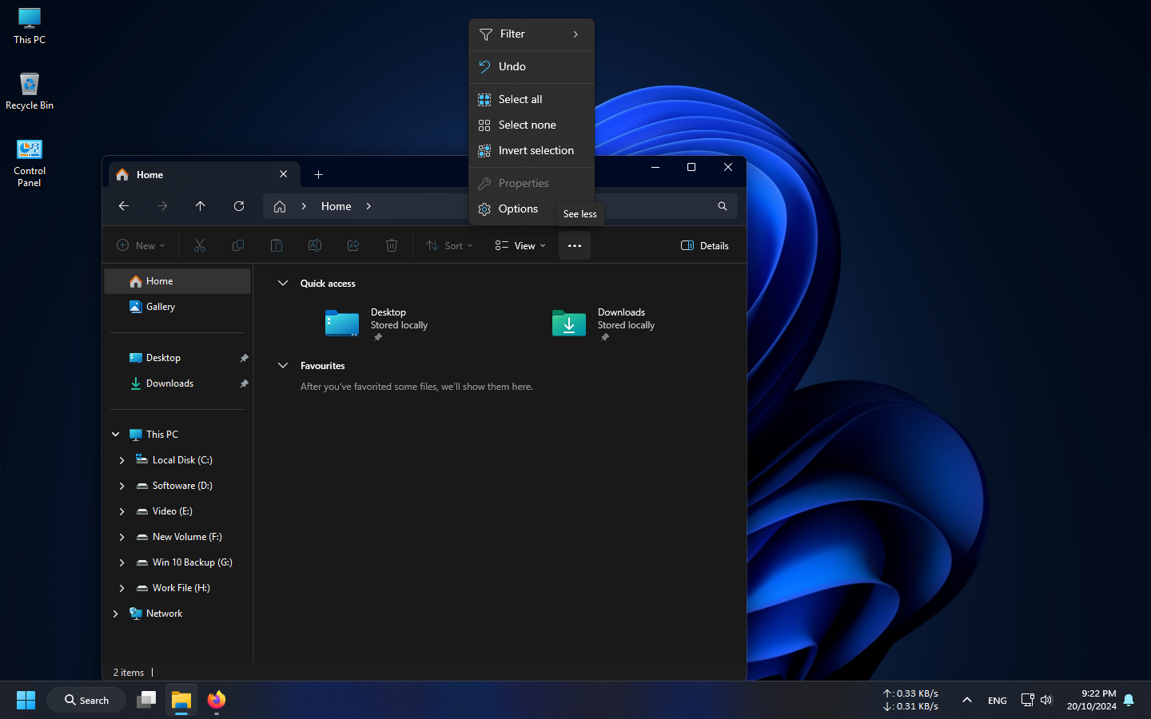
Task: Go up one folder level
Action: [201, 206]
